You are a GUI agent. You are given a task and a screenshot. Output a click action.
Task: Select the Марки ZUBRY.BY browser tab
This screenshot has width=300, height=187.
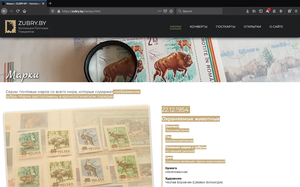click(23, 3)
